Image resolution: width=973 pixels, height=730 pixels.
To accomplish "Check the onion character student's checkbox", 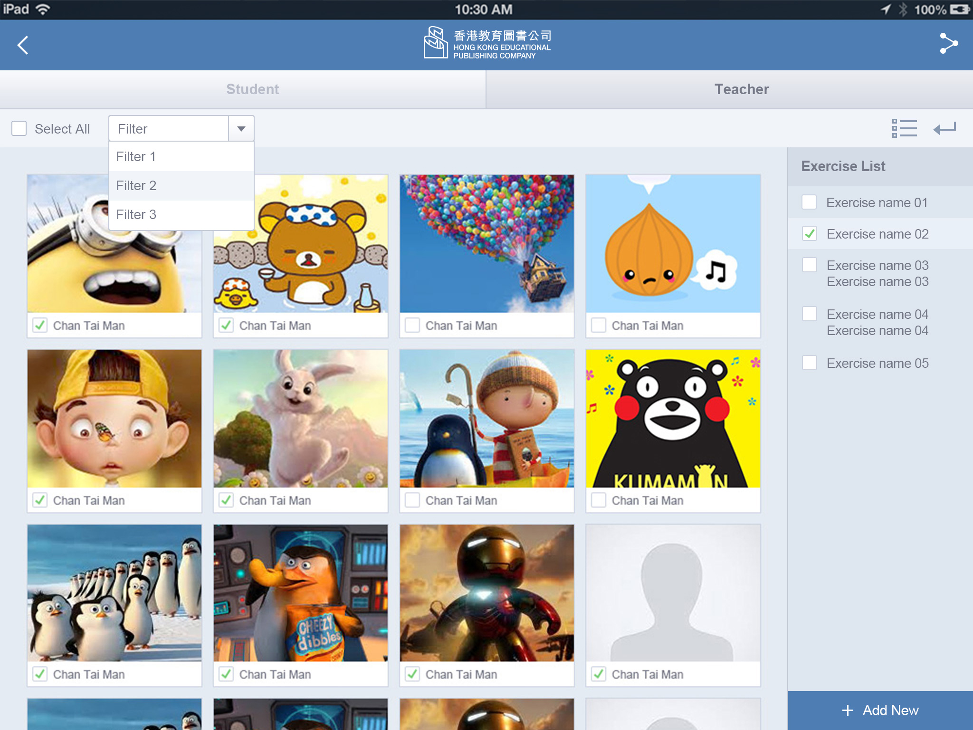I will pyautogui.click(x=599, y=326).
